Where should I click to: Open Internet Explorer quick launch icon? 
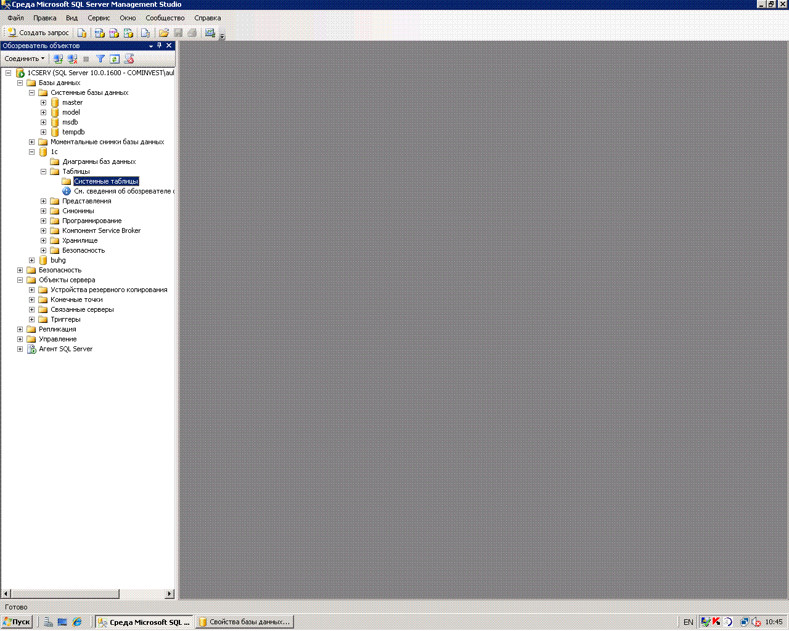[77, 622]
